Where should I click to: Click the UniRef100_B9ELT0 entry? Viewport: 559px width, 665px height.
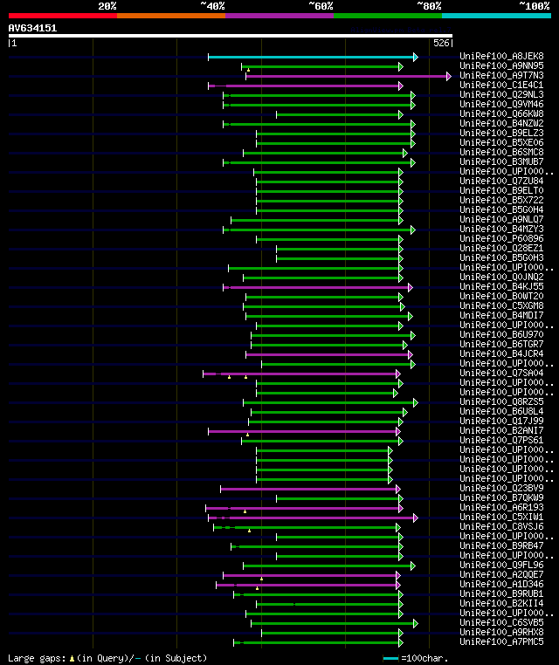click(x=501, y=191)
